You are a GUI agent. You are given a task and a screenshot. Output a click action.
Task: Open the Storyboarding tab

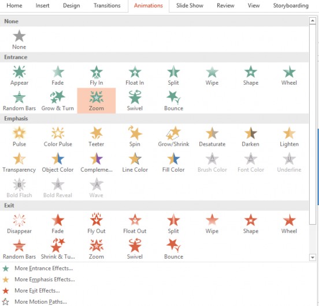point(291,6)
